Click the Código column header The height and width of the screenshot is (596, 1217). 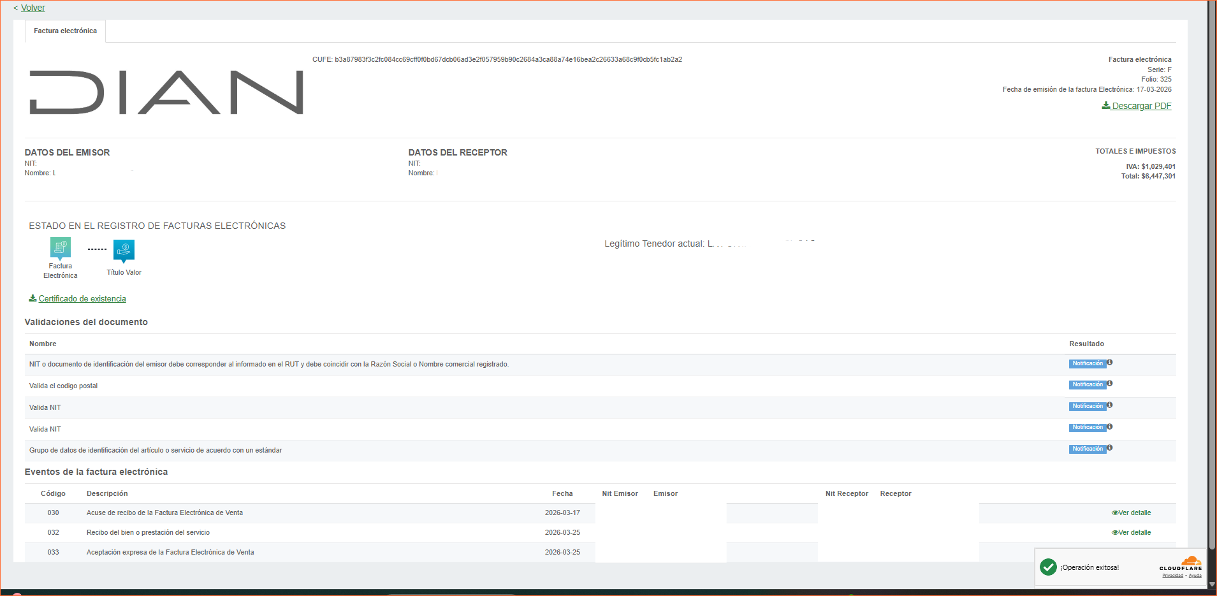53,493
